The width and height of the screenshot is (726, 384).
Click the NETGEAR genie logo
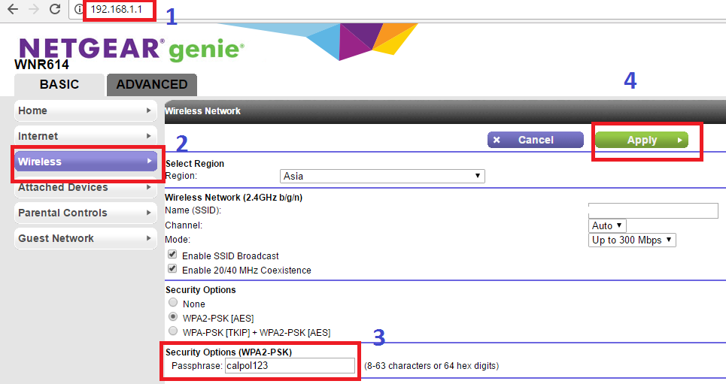click(132, 49)
